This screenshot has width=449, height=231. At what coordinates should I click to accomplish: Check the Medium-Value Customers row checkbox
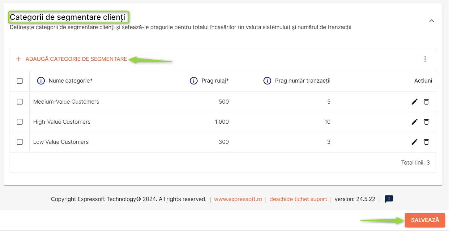click(x=19, y=101)
